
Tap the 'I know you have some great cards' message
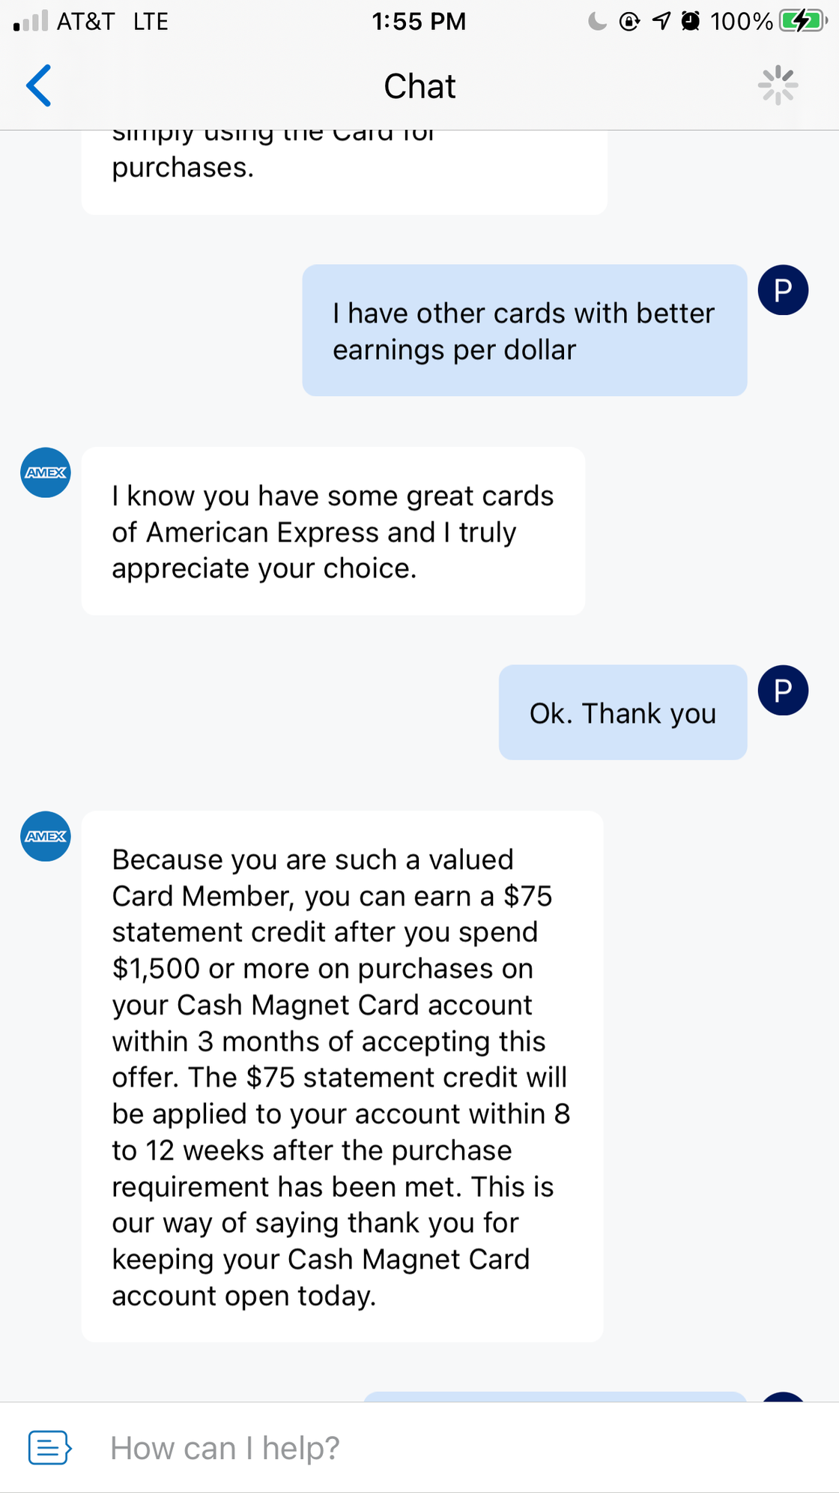(333, 532)
